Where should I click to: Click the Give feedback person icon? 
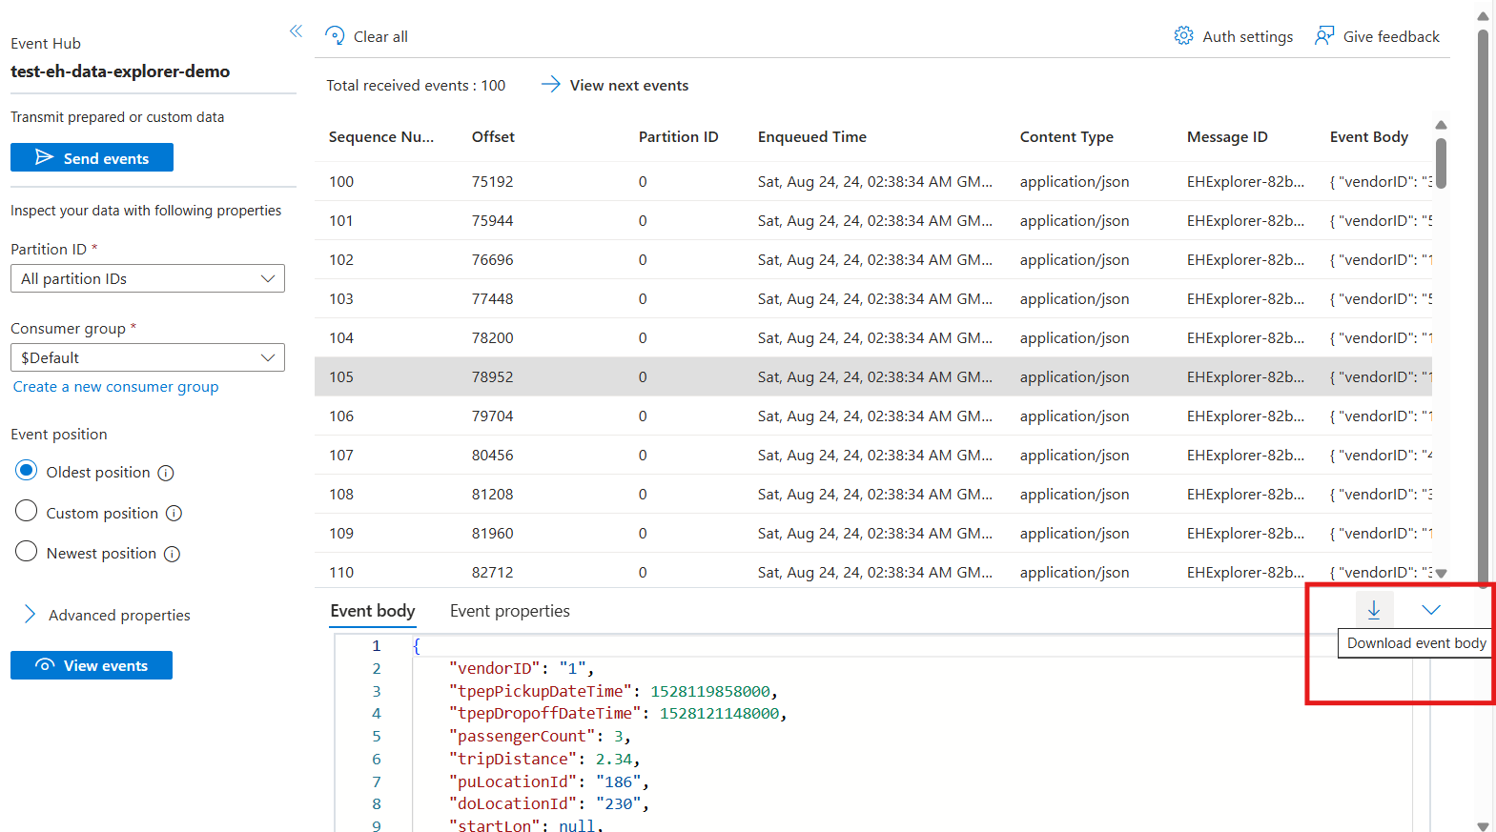(x=1323, y=36)
